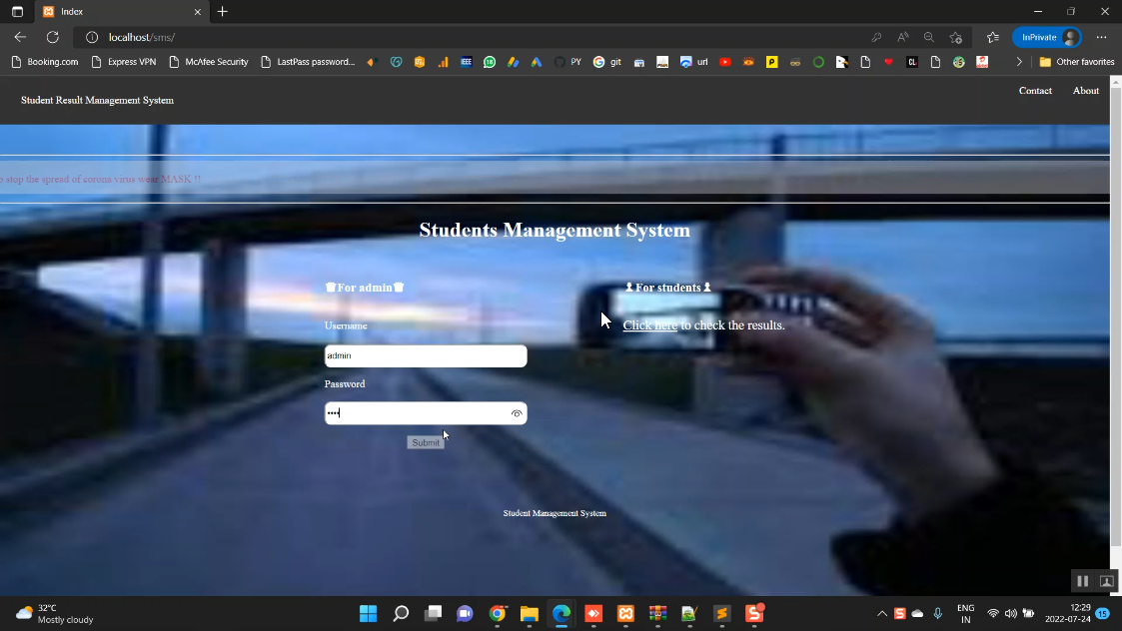1122x631 pixels.
Task: Go back using the browser arrow
Action: pos(20,37)
